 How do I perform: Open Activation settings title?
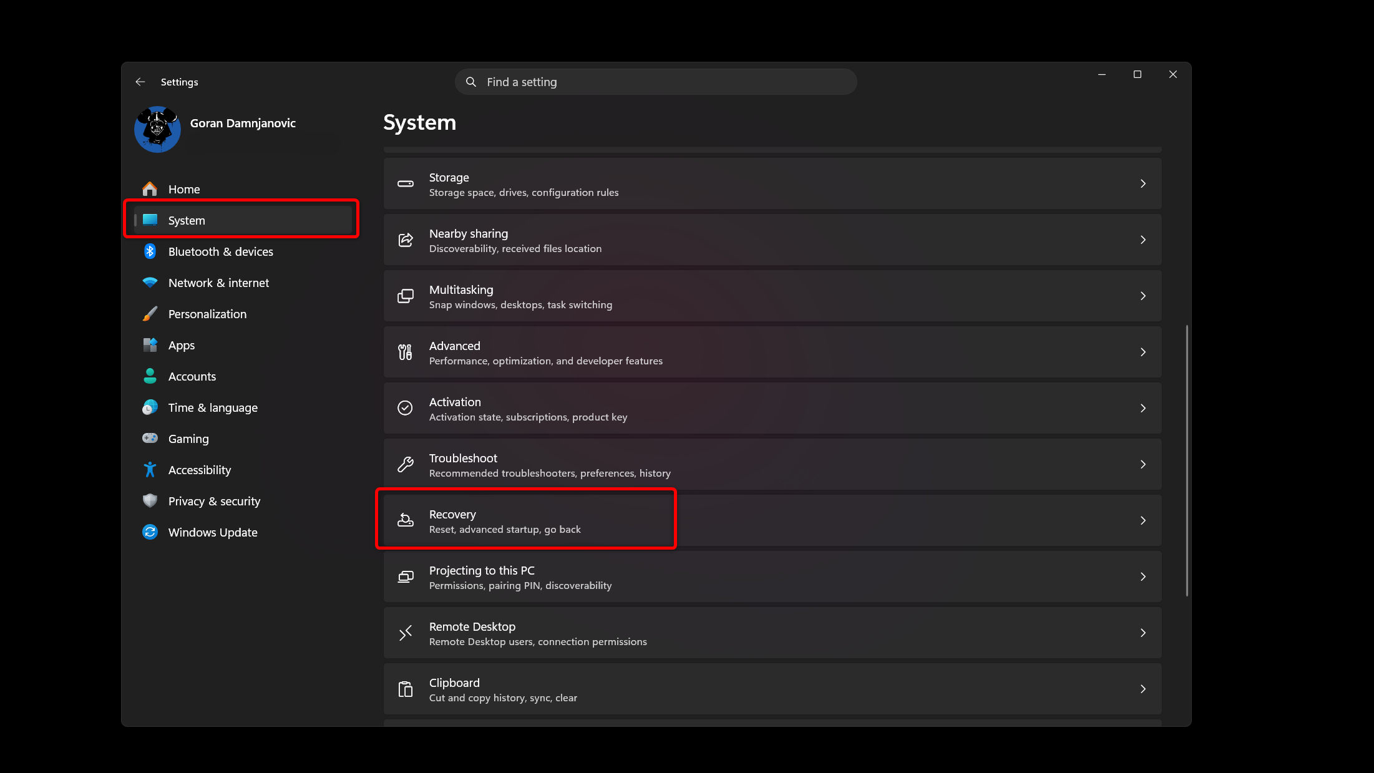click(455, 402)
